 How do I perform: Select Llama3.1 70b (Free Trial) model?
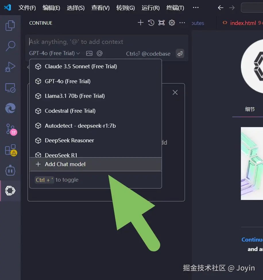point(96,96)
